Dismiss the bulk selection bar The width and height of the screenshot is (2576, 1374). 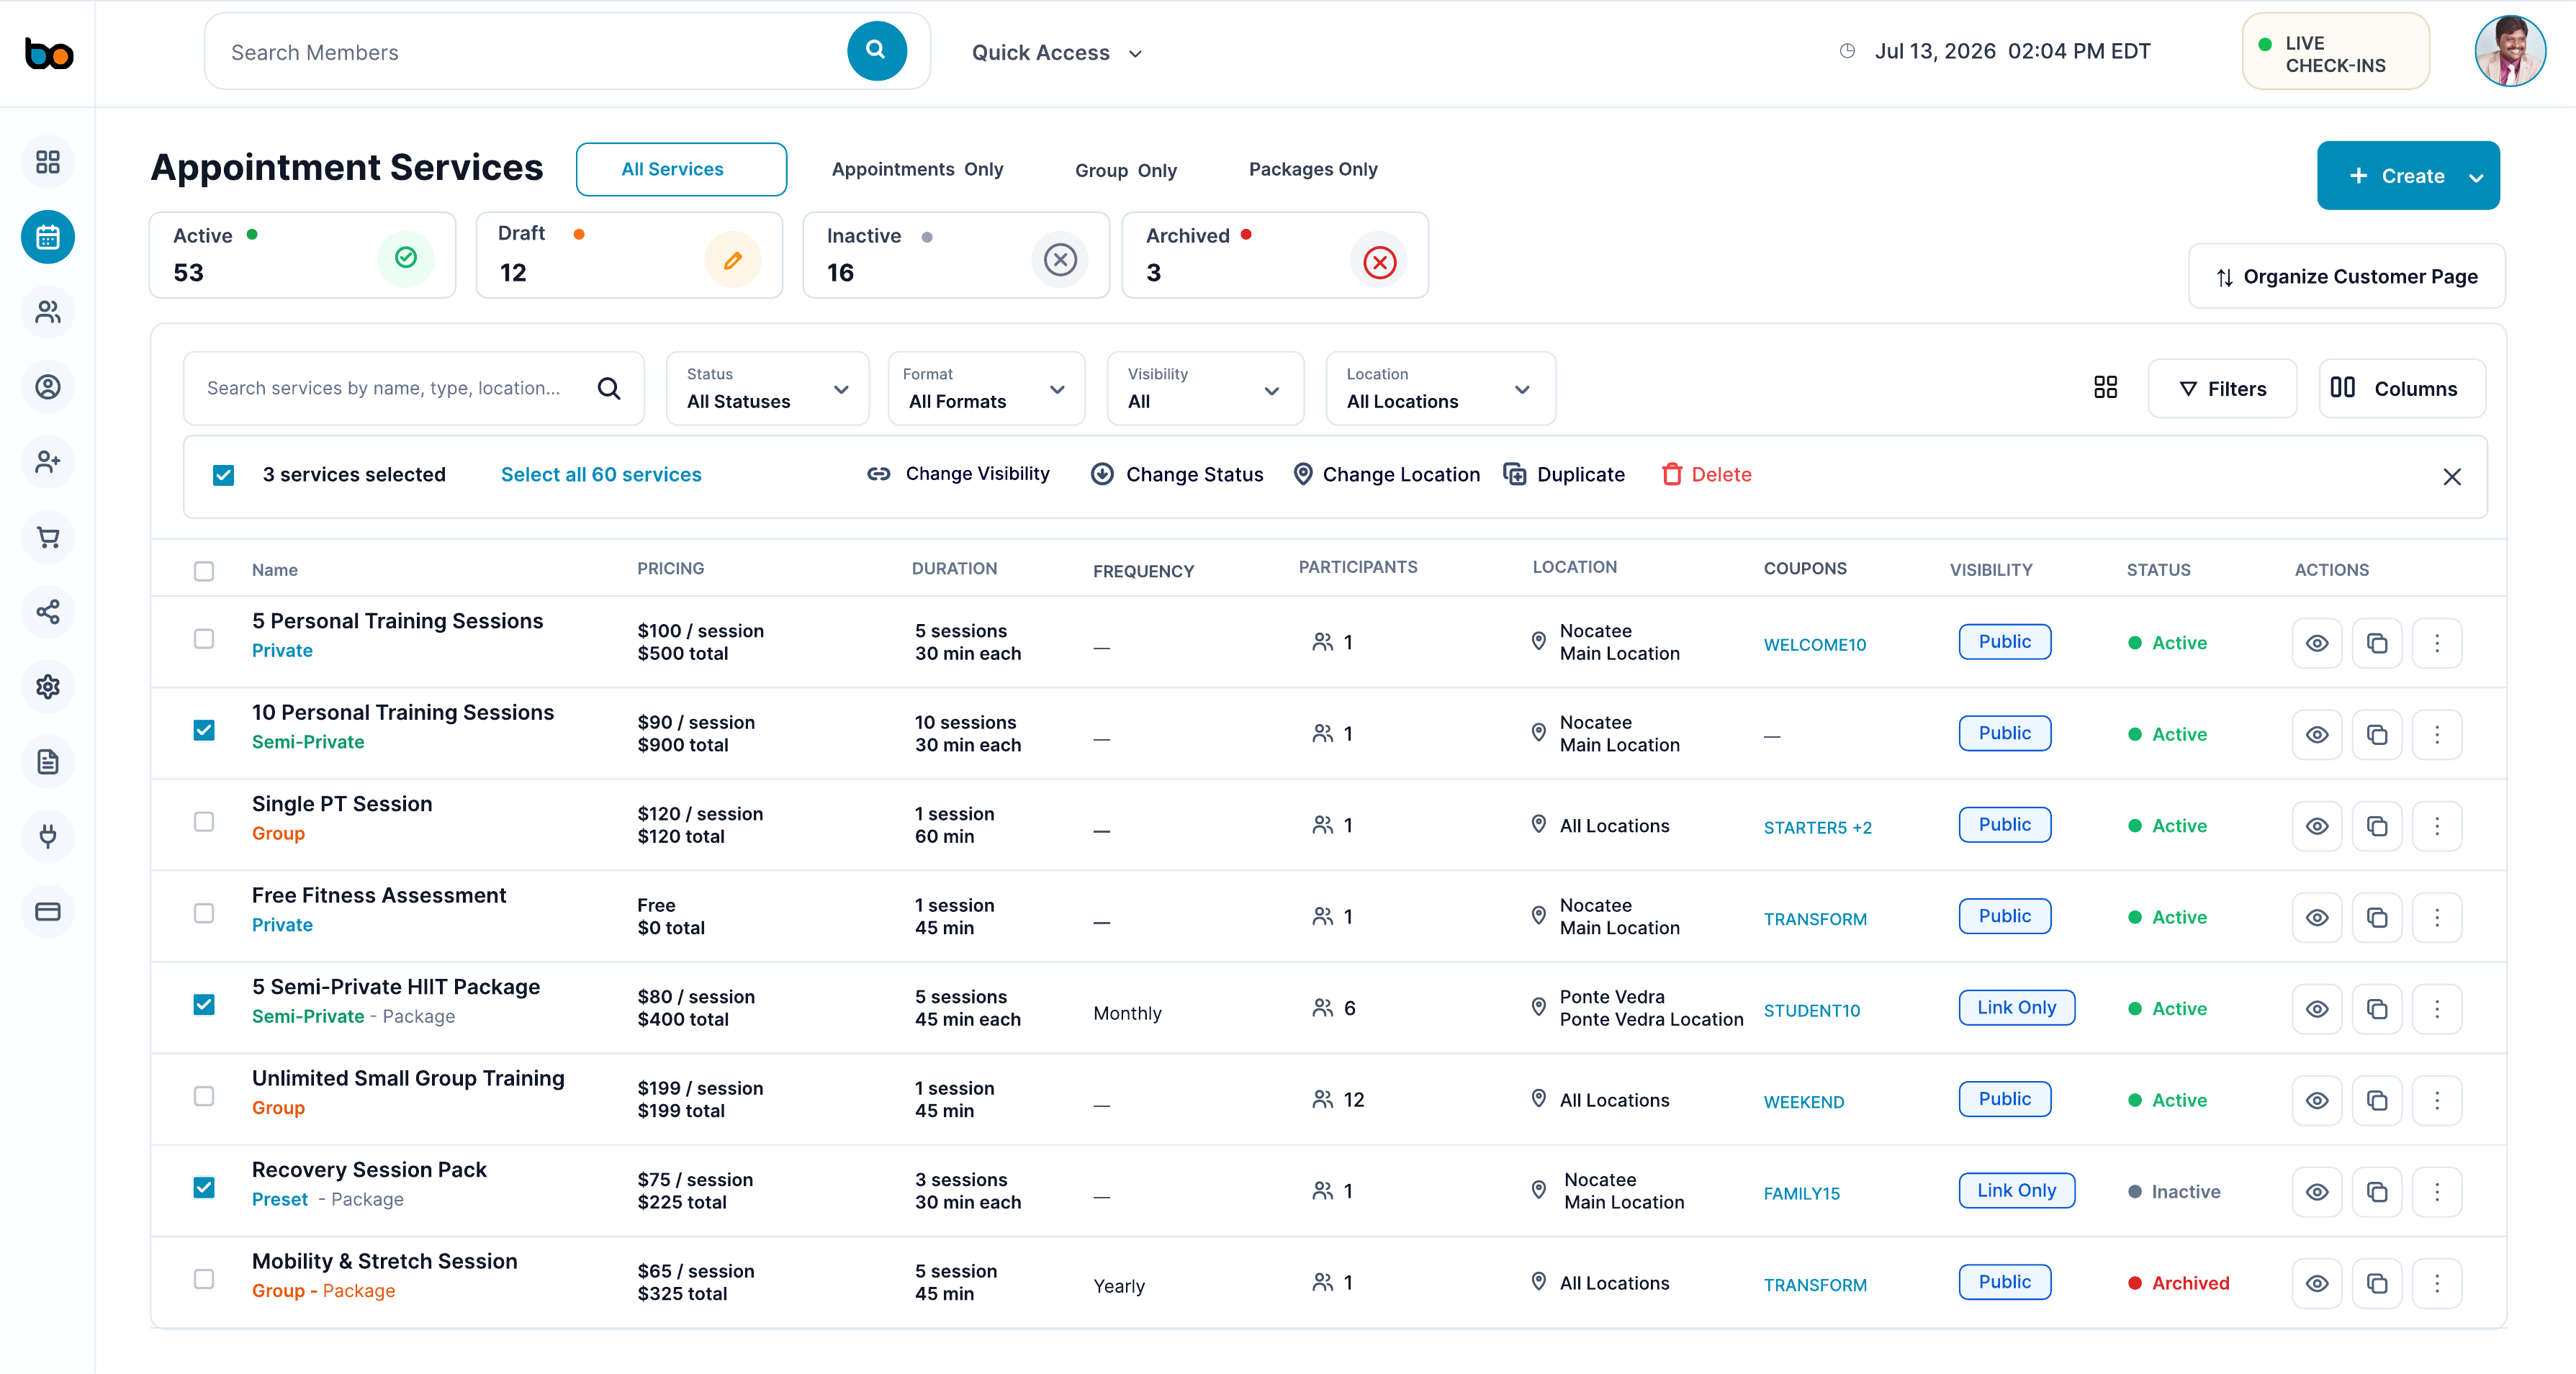[x=2451, y=477]
